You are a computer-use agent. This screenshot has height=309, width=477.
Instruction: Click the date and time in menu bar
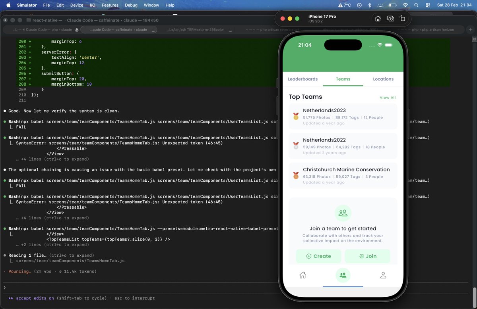point(454,5)
